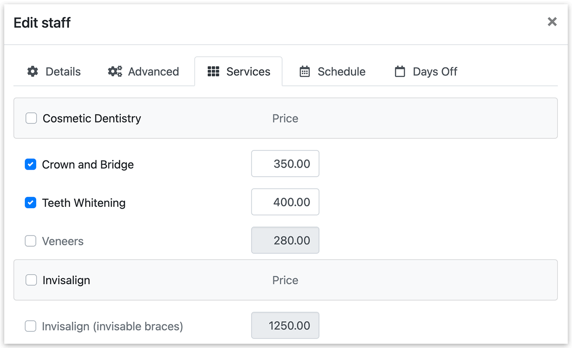Viewport: 572px width, 348px height.
Task: Click the Veneers label
Action: [x=62, y=241]
